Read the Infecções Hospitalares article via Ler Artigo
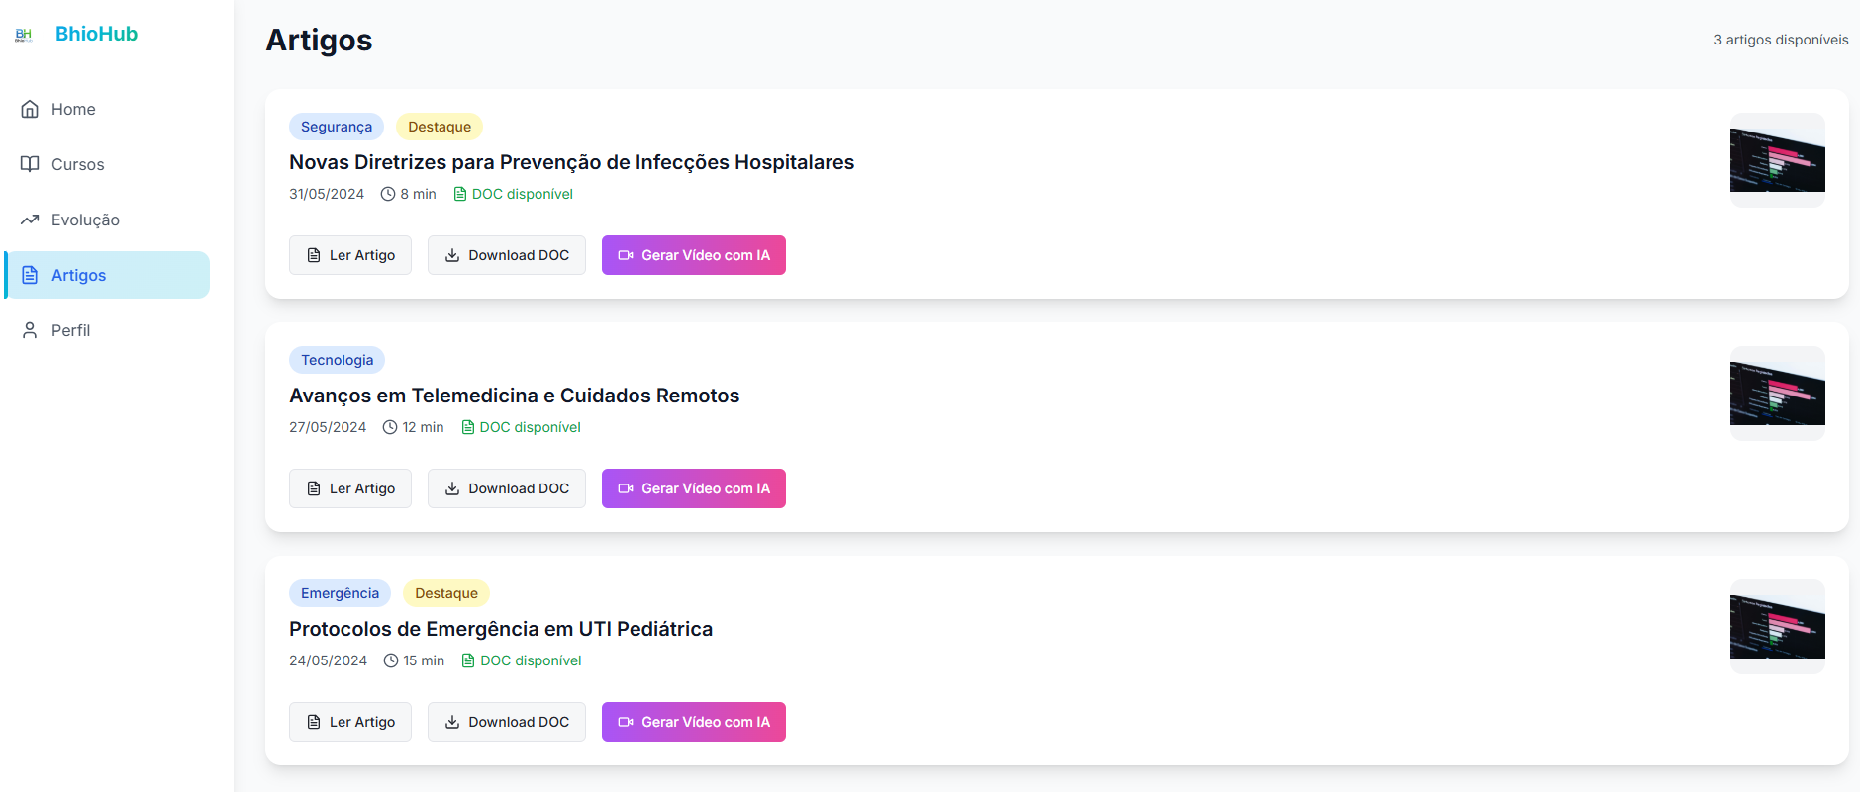The image size is (1860, 792). point(350,255)
